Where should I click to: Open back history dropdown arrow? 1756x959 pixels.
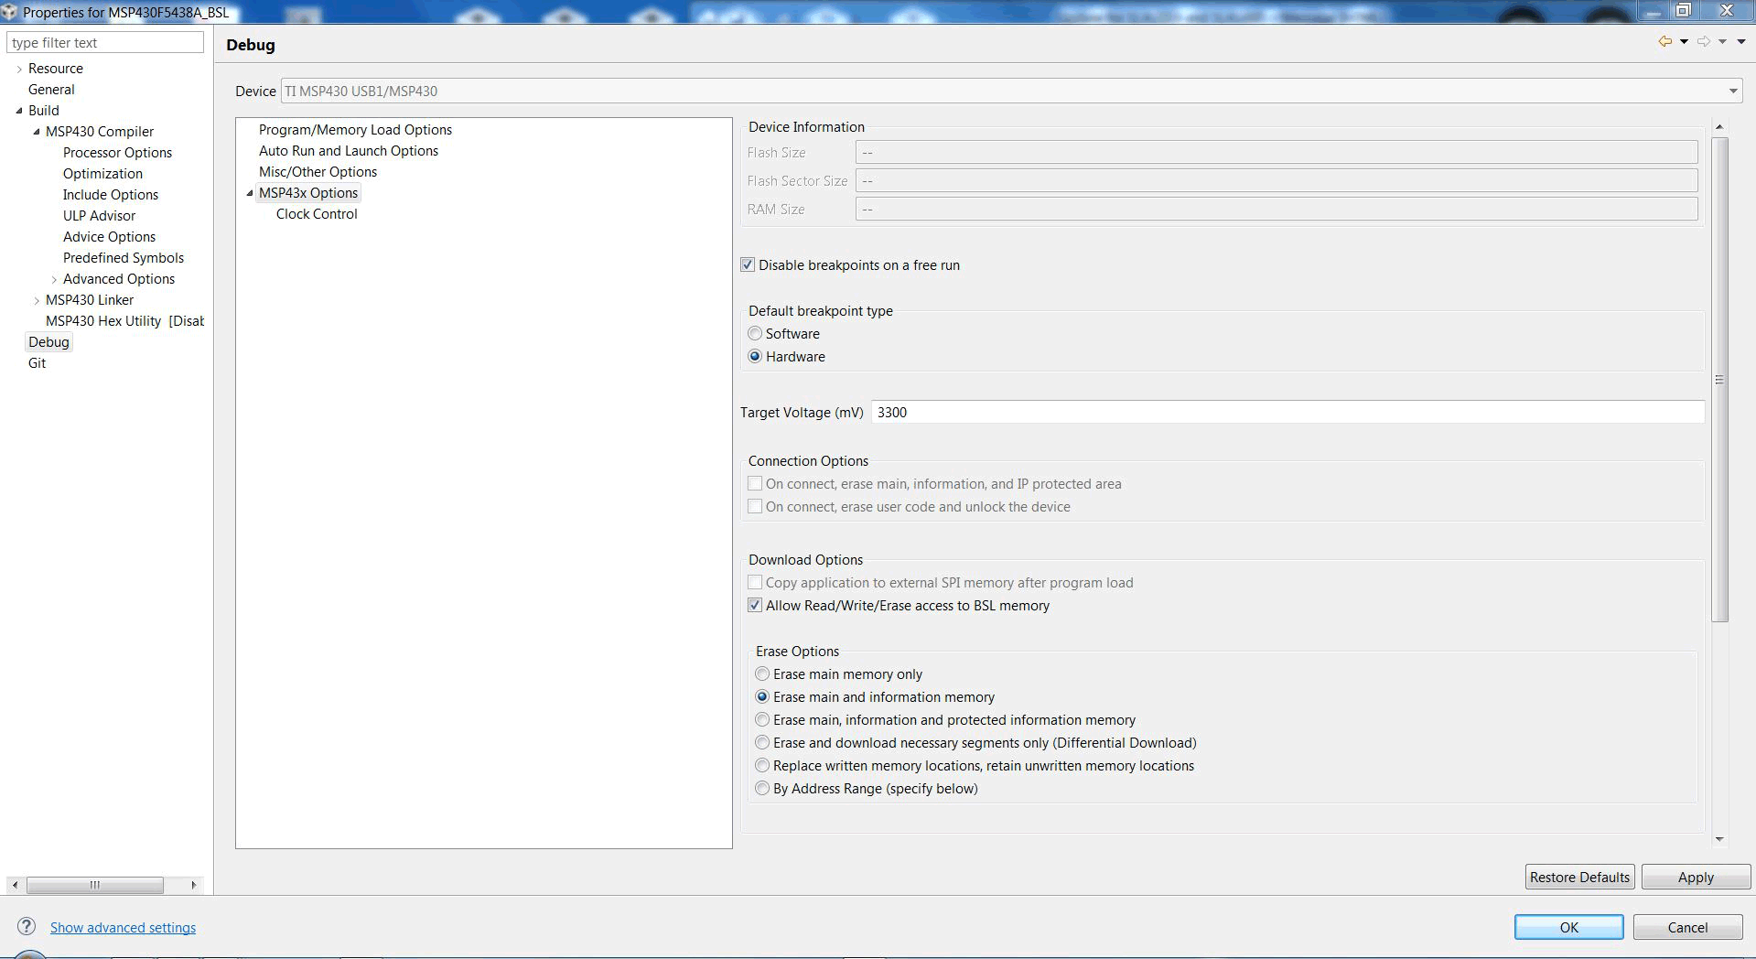click(1684, 42)
